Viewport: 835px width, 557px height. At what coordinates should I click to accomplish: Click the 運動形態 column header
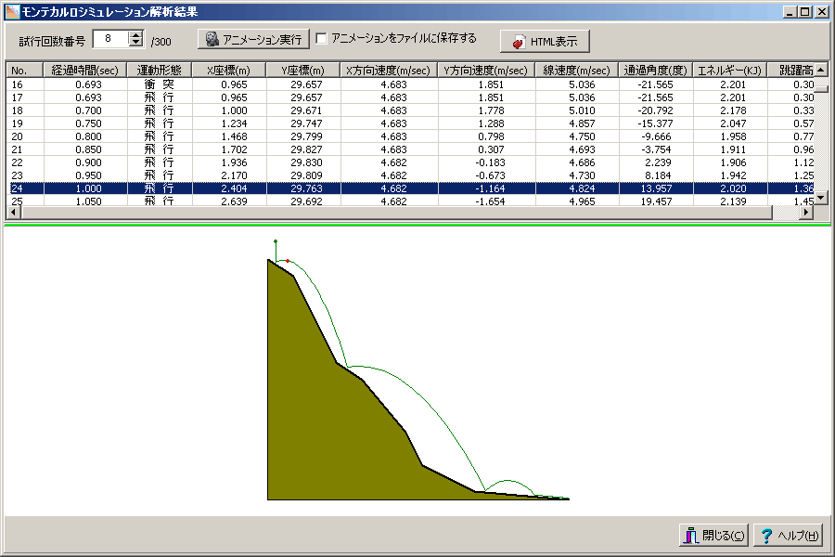(x=160, y=71)
